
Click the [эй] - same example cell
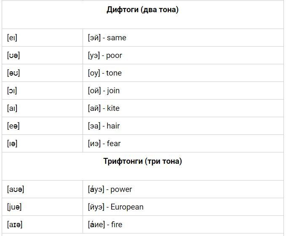click(x=107, y=38)
